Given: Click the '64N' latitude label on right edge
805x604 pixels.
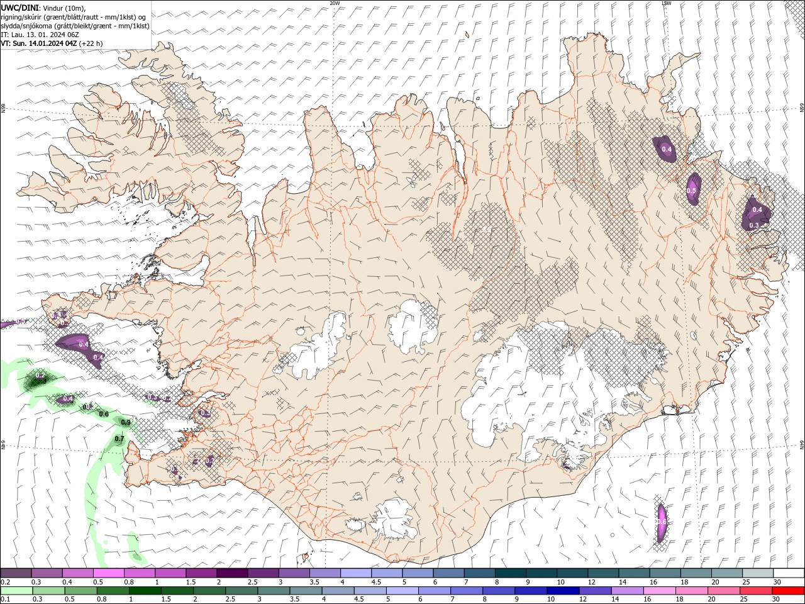Looking at the screenshot, I should (x=802, y=445).
